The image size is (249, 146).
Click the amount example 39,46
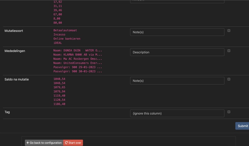click(x=58, y=10)
